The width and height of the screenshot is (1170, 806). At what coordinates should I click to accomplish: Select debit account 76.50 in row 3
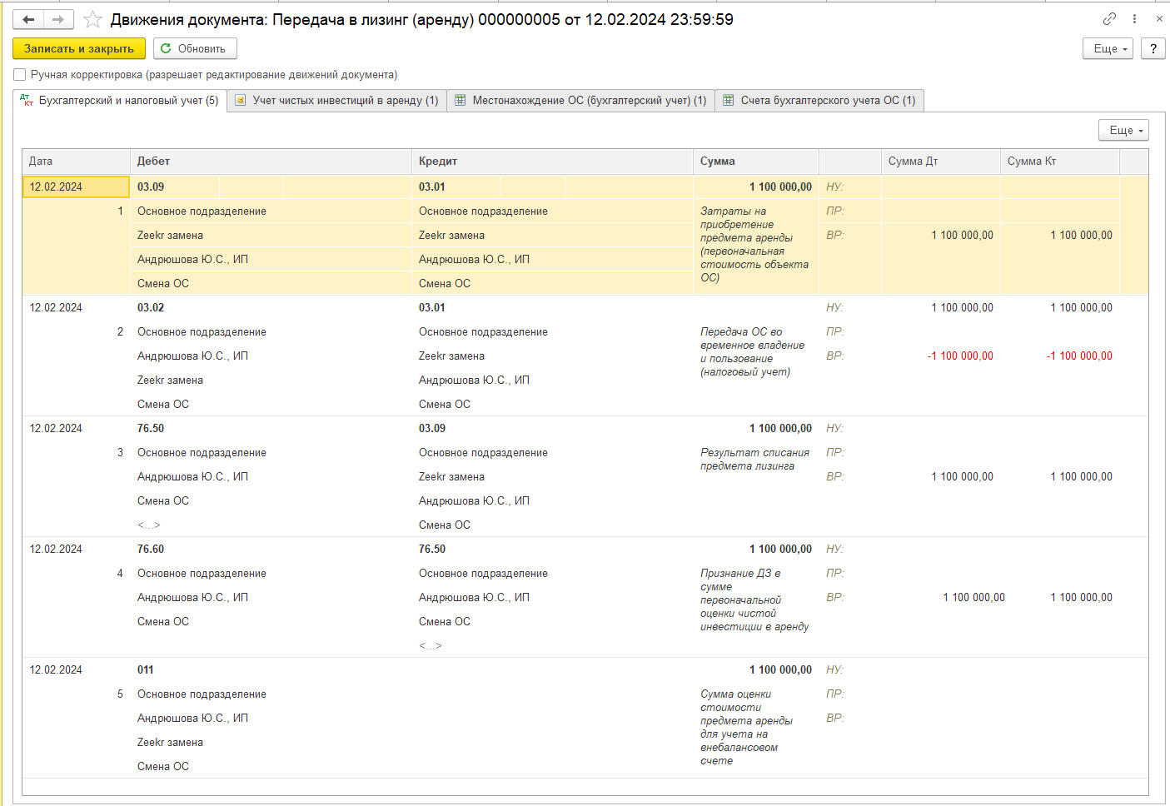(151, 428)
